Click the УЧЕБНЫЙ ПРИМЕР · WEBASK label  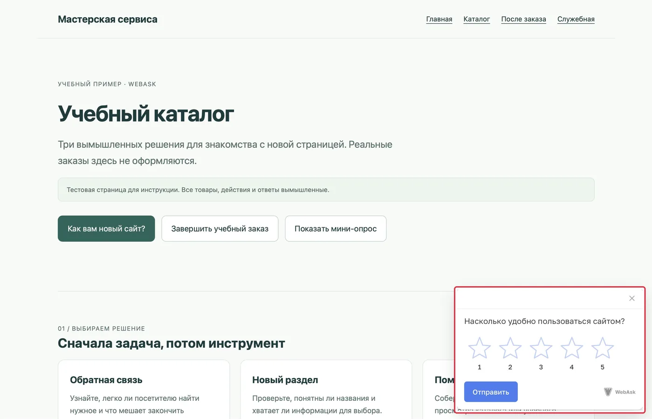(107, 84)
